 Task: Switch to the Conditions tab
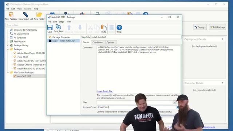click(x=98, y=42)
